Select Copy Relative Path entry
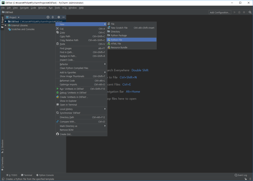Screen dimensions: 253x181 click(81, 40)
